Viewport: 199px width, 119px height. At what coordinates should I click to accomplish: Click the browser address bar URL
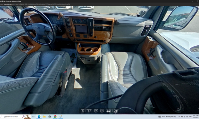tap(35, 4)
